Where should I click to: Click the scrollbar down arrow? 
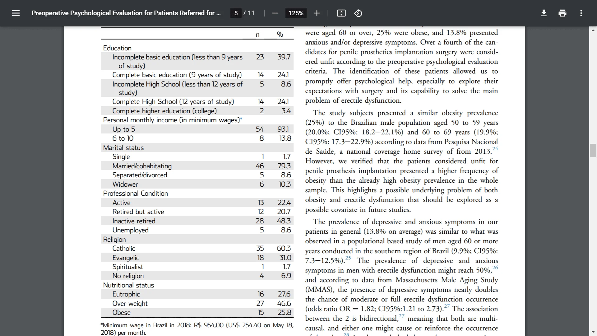(x=593, y=332)
